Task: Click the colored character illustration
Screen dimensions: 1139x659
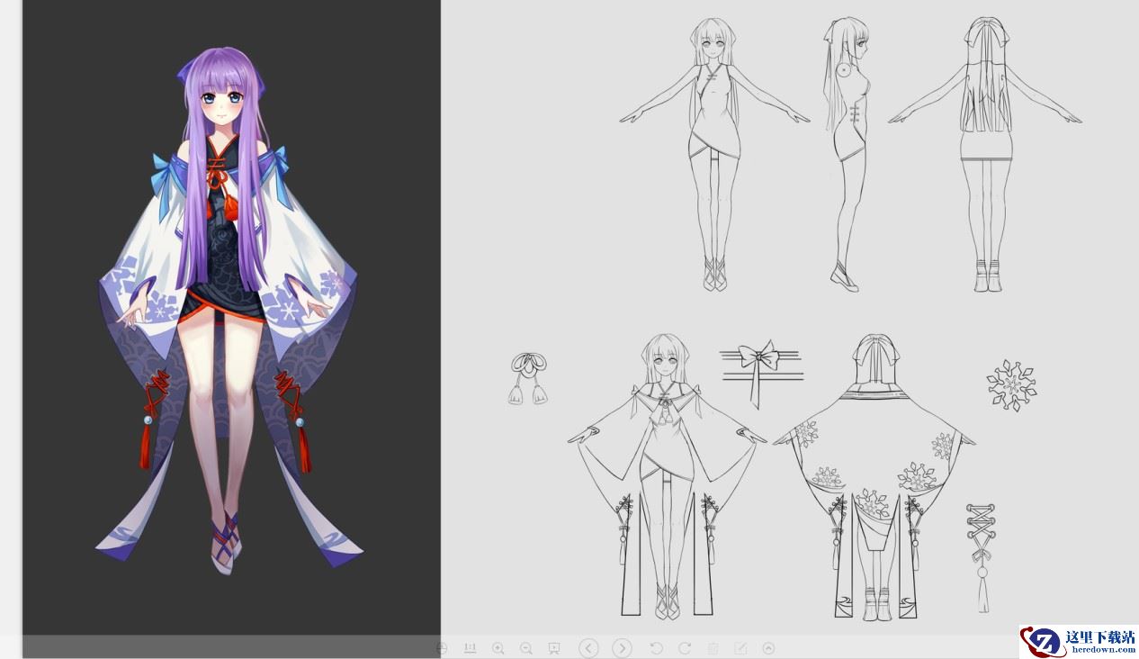Action: (x=229, y=311)
